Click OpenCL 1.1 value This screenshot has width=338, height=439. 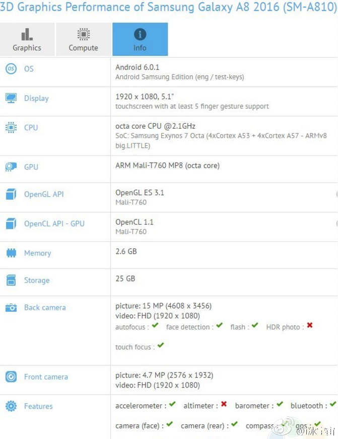pos(134,222)
